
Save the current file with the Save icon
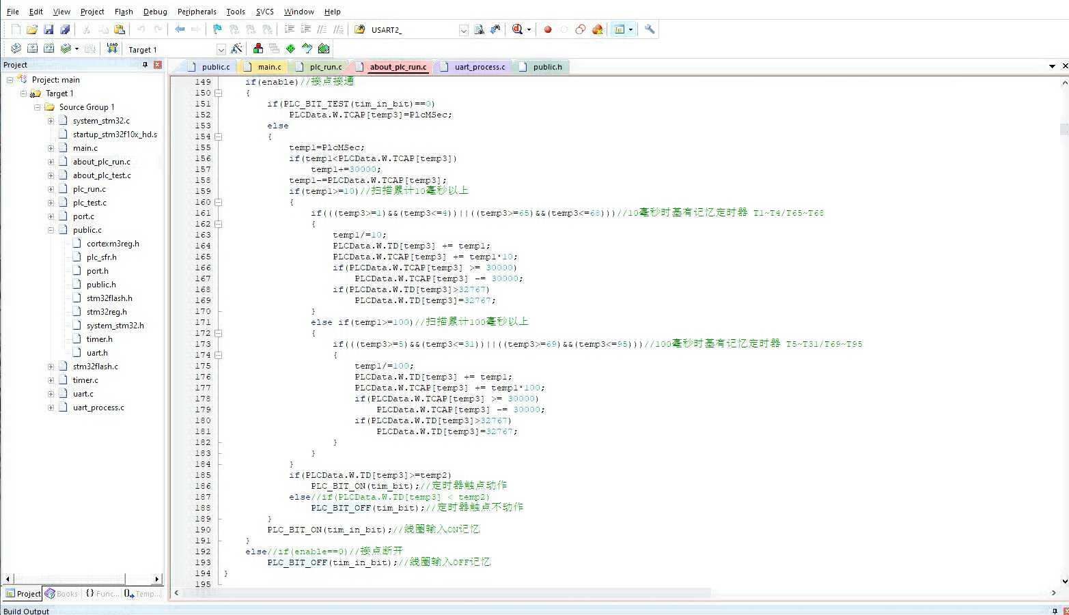coord(48,29)
